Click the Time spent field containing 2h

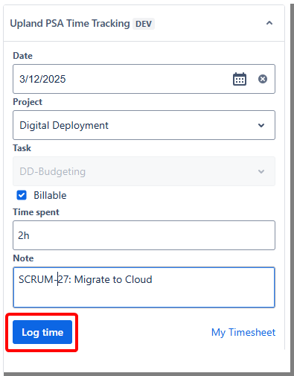(144, 235)
